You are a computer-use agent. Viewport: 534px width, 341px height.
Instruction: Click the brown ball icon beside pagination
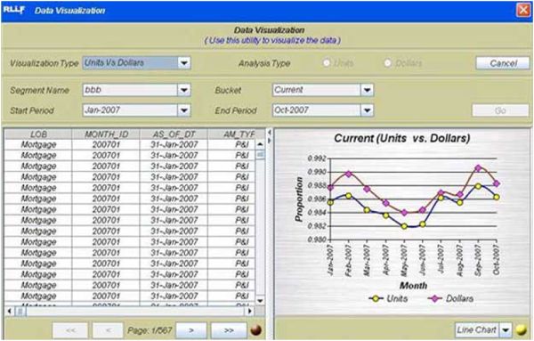tap(256, 329)
